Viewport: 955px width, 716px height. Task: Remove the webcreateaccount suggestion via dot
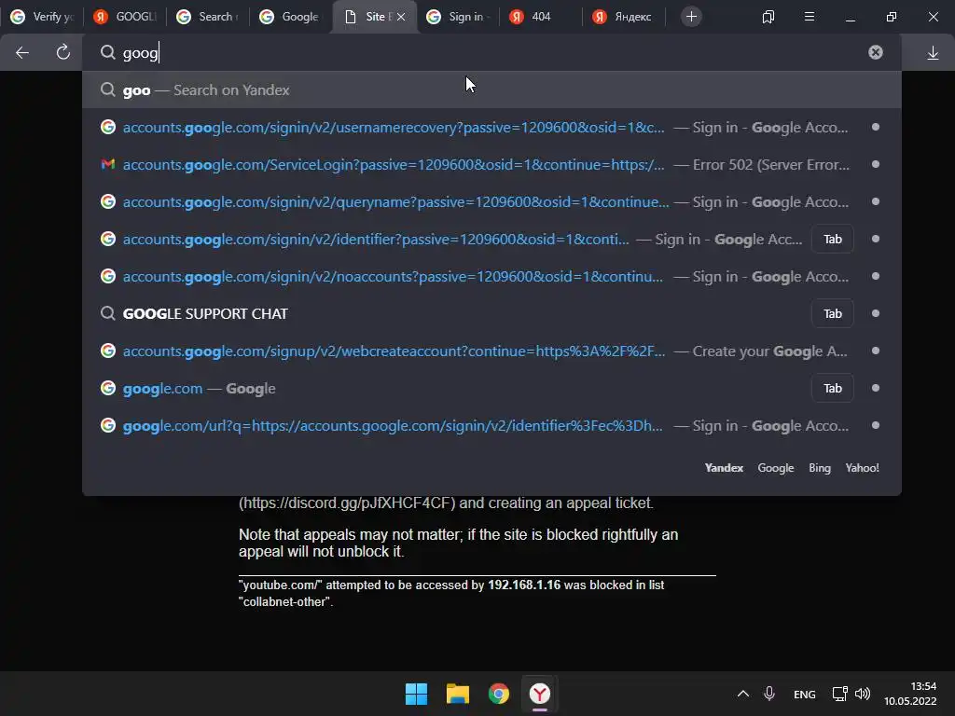pyautogui.click(x=875, y=351)
